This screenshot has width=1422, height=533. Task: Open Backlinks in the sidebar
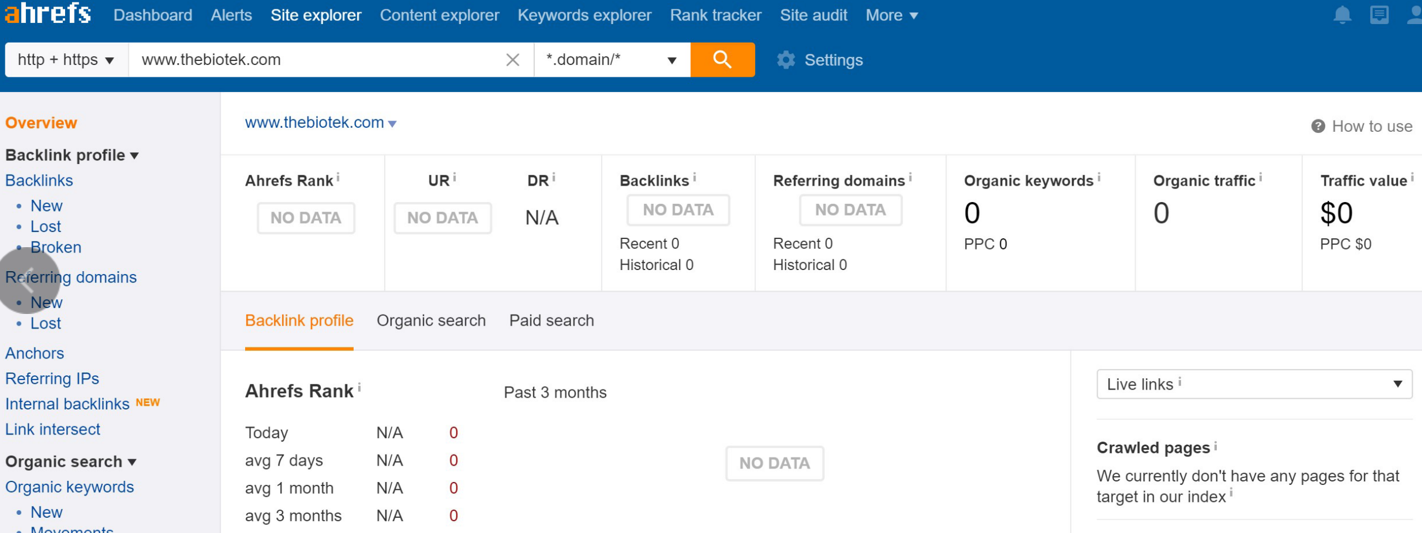coord(39,180)
